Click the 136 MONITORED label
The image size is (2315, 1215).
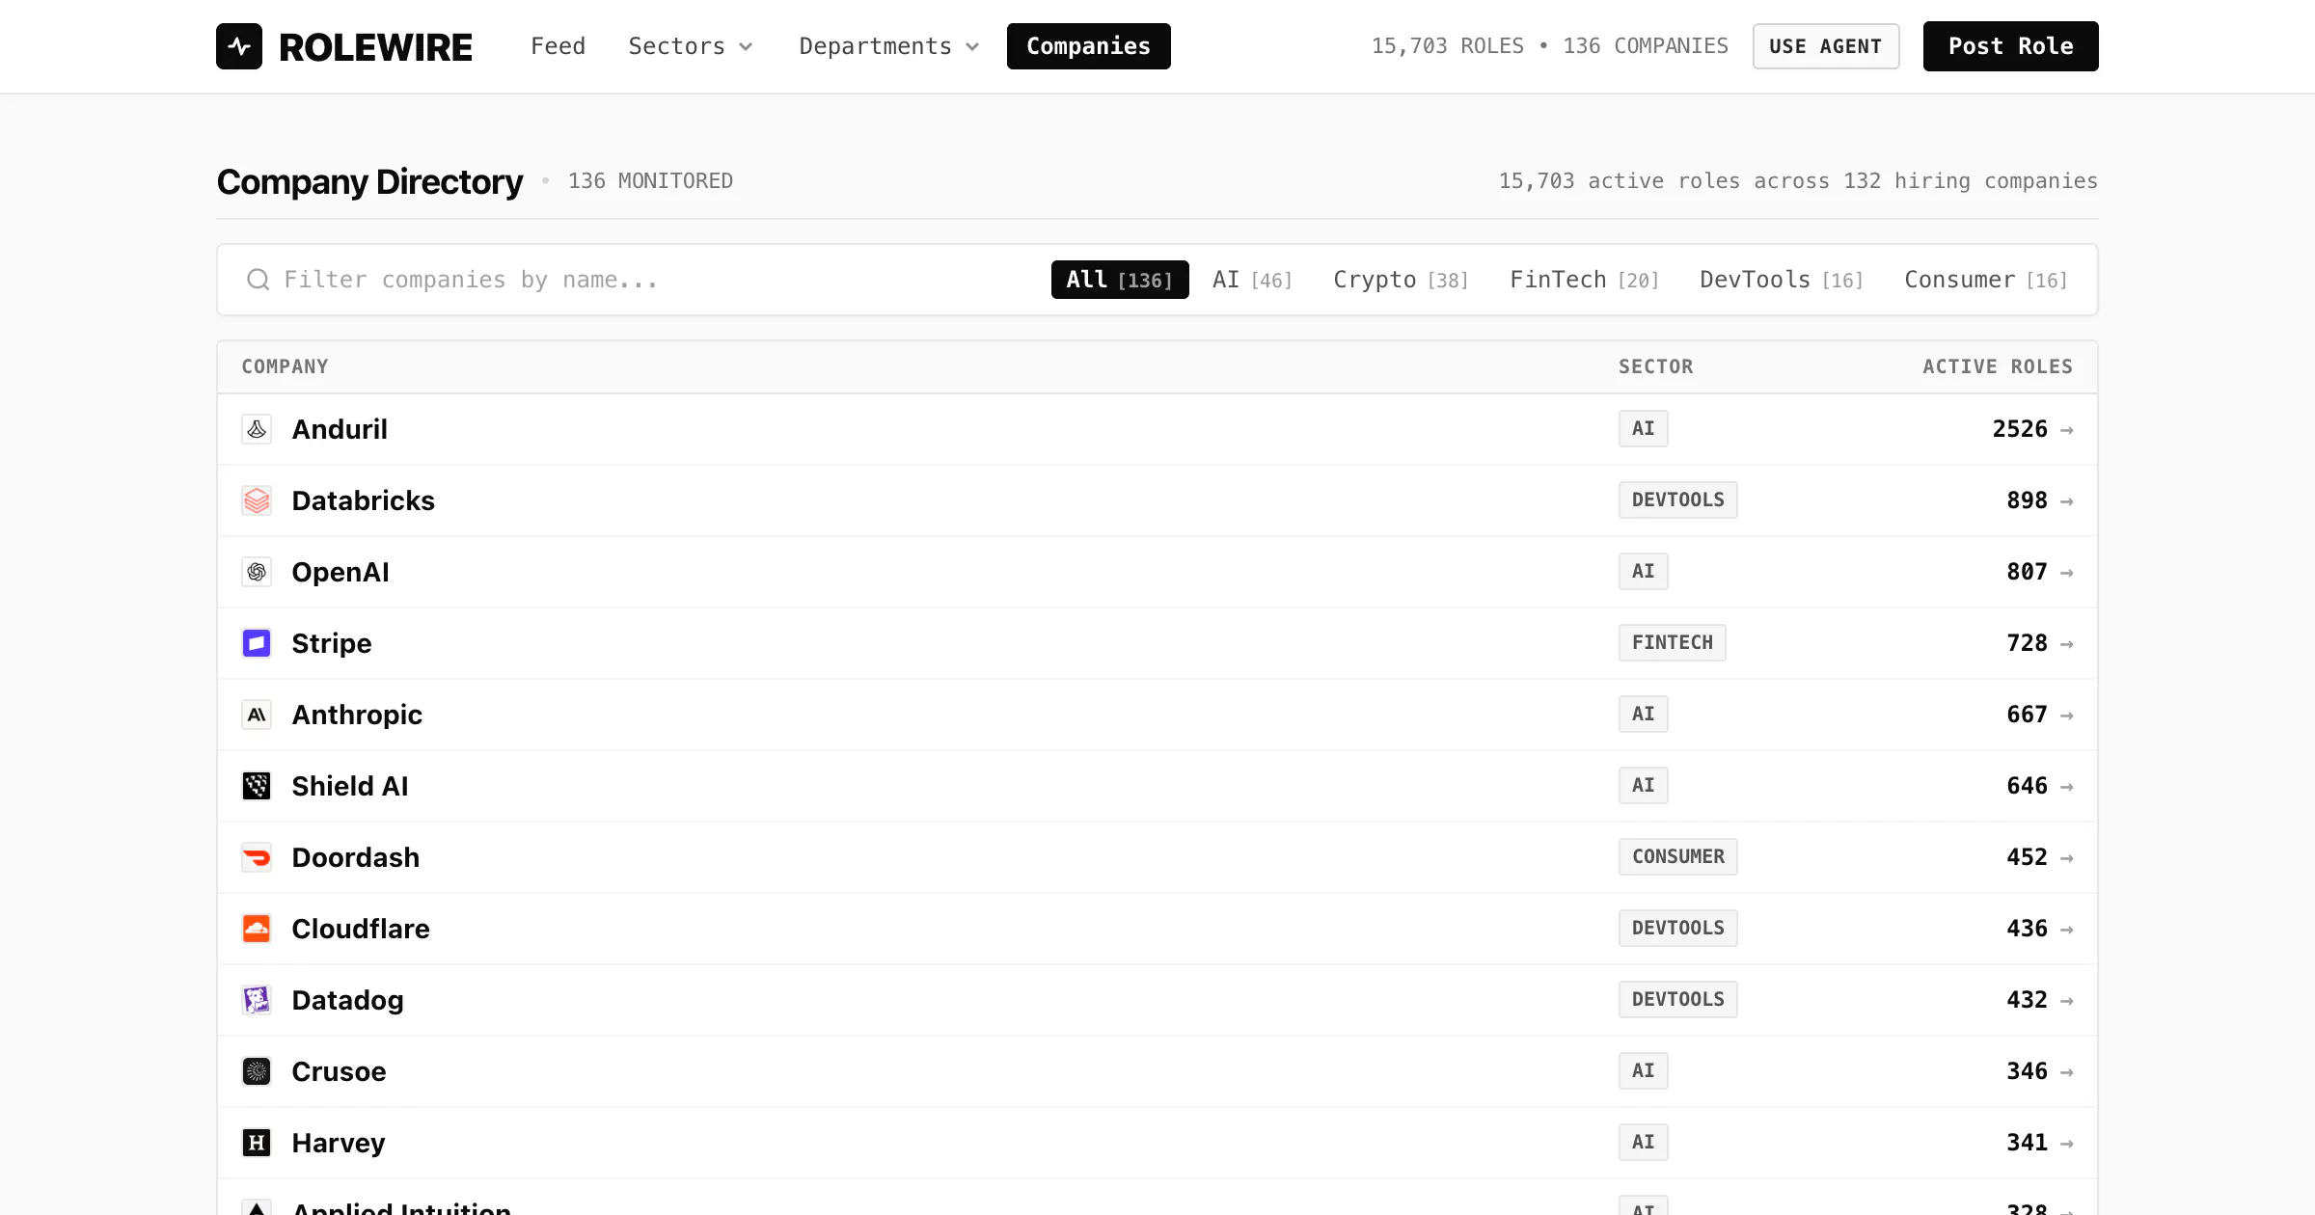click(x=650, y=181)
